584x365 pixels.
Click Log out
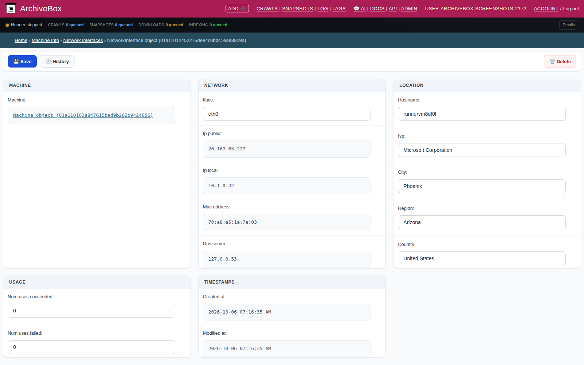[571, 8]
